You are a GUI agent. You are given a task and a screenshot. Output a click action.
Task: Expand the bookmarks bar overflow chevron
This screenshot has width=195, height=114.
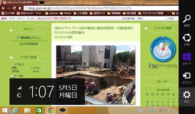click(168, 13)
